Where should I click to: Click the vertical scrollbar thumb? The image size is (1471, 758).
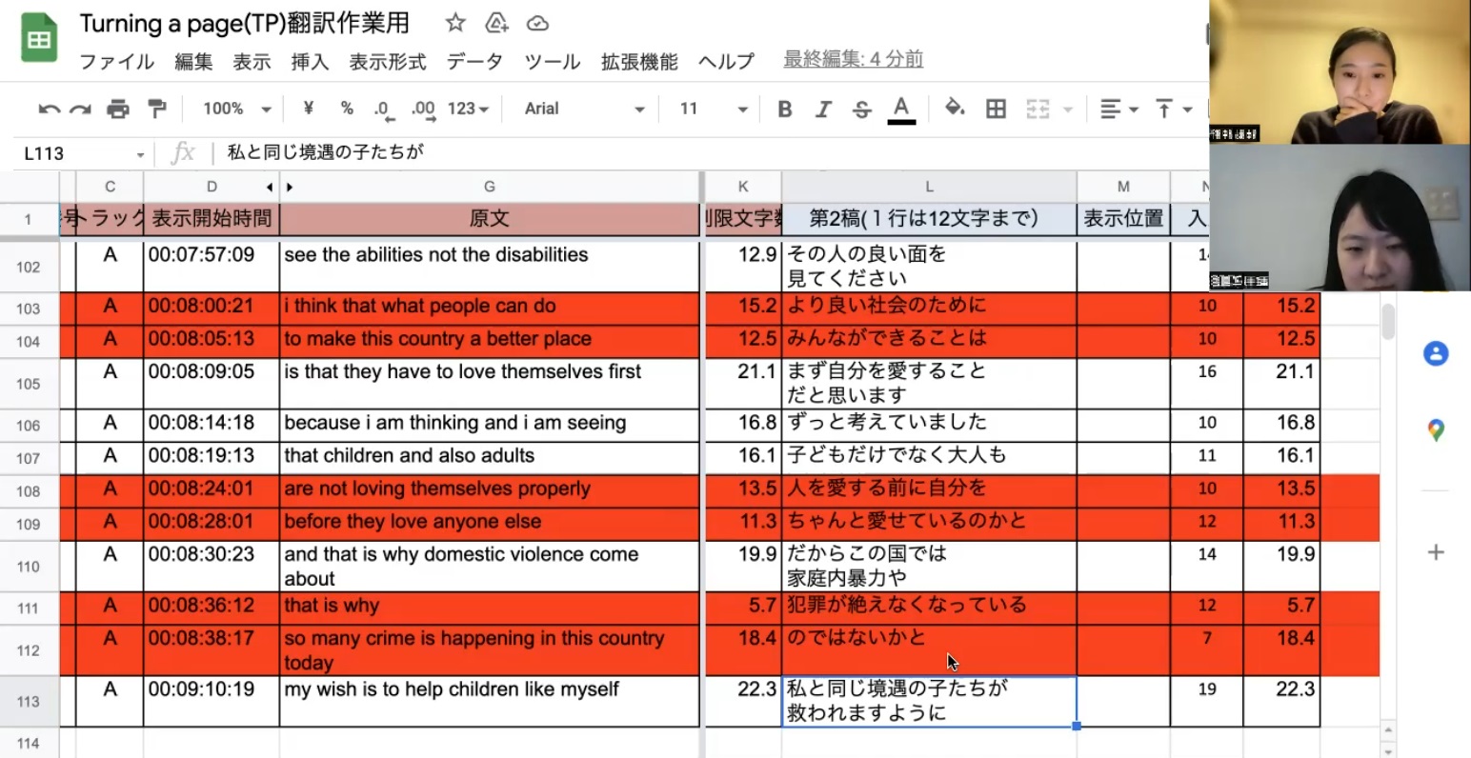point(1388,321)
